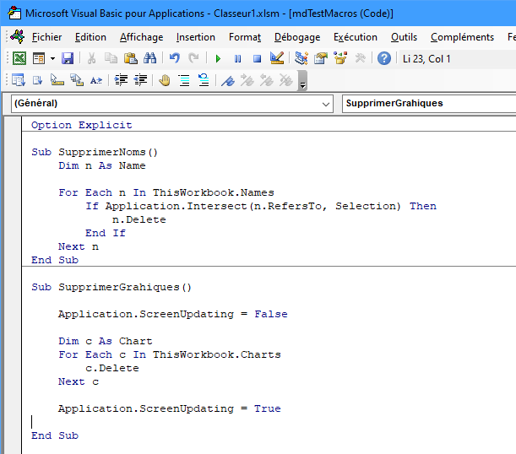Viewport: 516px width, 454px height.
Task: Click the Paste clipboard icon
Action: pos(131,58)
